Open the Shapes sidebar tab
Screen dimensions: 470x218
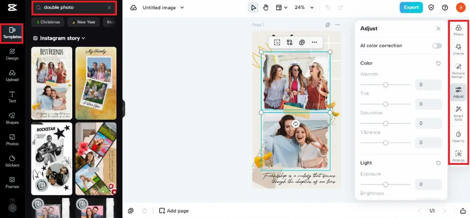click(12, 119)
